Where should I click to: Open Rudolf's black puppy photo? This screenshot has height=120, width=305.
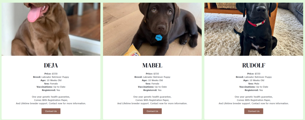pos(254,29)
